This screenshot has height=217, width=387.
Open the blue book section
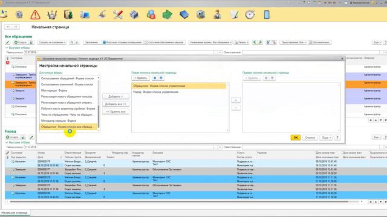(x=184, y=14)
